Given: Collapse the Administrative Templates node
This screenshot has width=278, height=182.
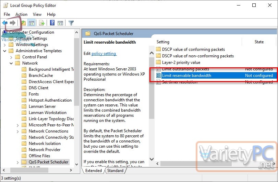Looking at the screenshot, I should pyautogui.click(x=5, y=51).
